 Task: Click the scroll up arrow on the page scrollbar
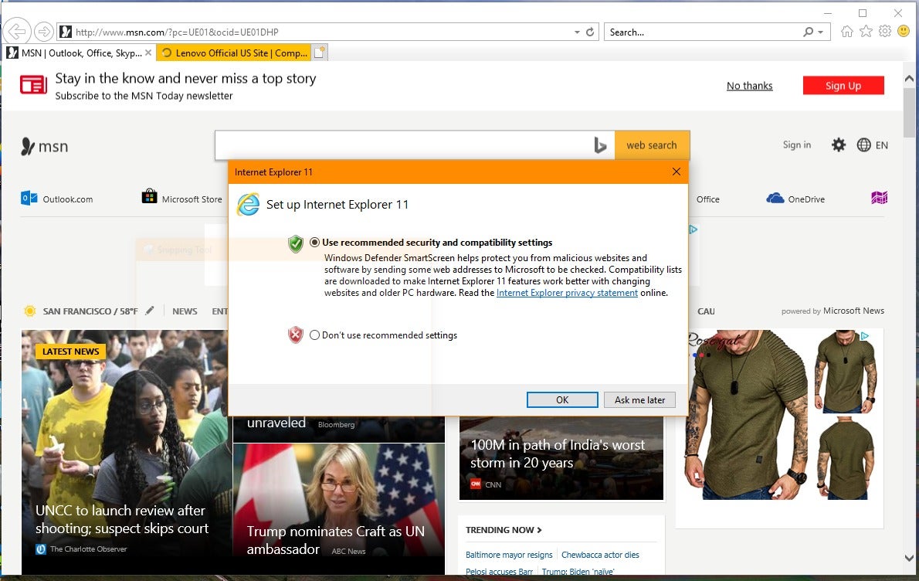909,78
